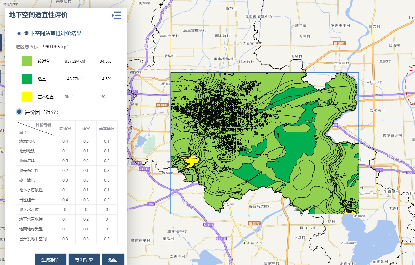Select the 评价因子得分 radio bullet
415x265 pixels.
tap(19, 112)
